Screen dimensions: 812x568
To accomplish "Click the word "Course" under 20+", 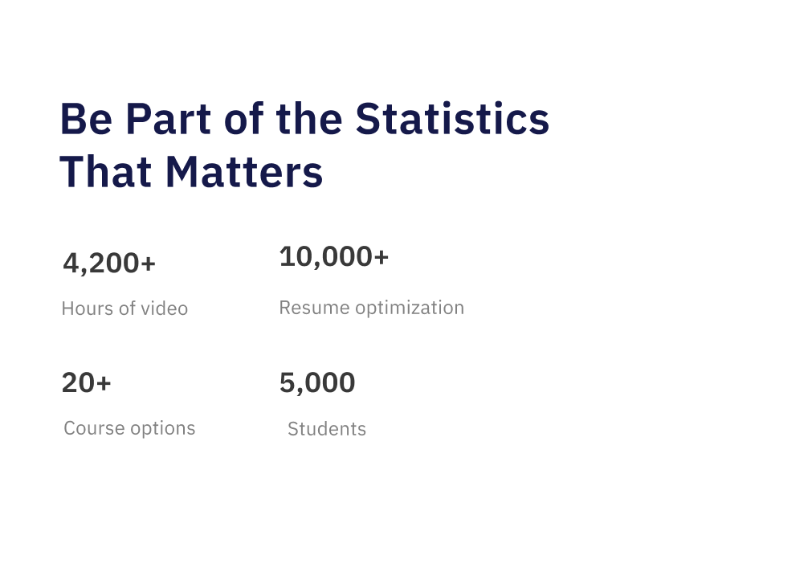I will point(90,428).
